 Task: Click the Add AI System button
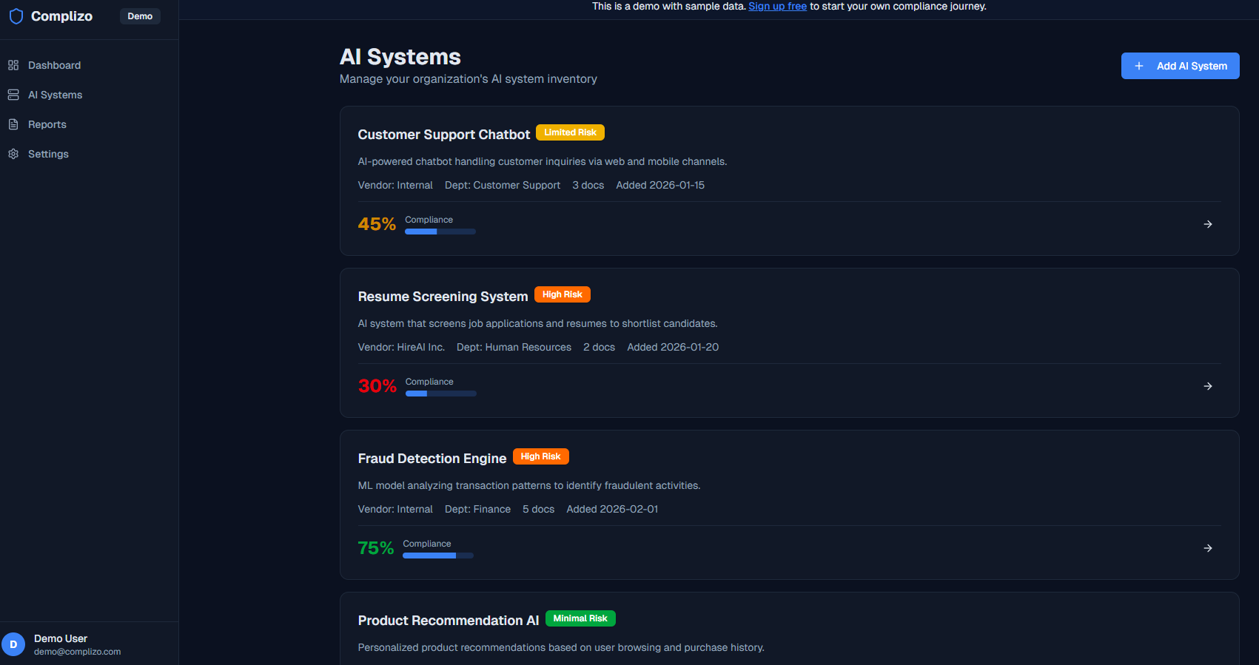coord(1180,66)
